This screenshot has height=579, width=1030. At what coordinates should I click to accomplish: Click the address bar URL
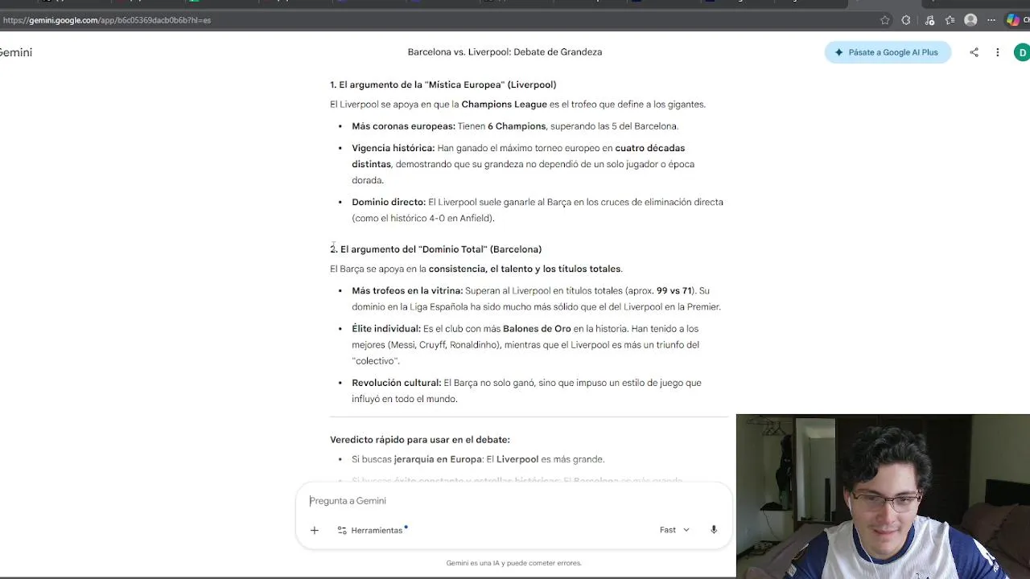pos(106,20)
